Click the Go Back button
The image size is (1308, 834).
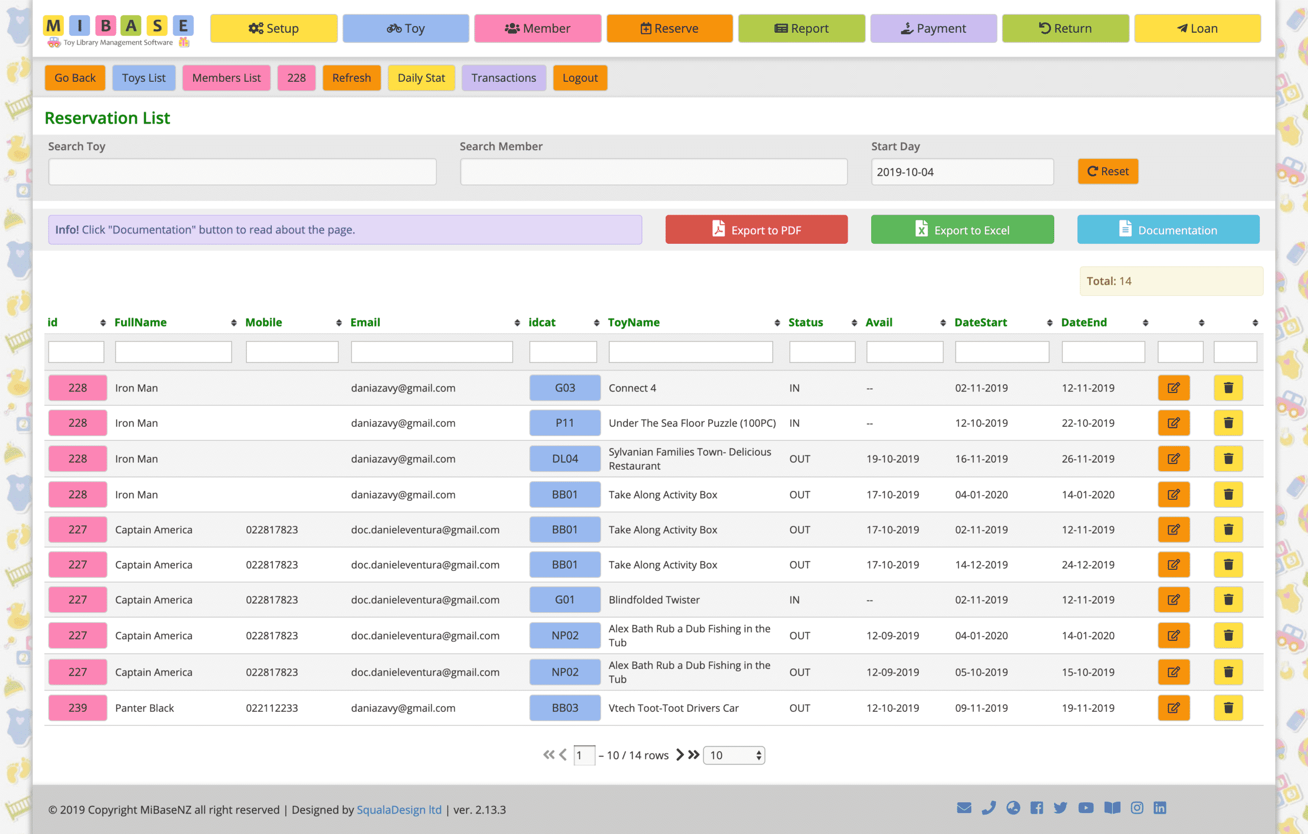pyautogui.click(x=75, y=78)
